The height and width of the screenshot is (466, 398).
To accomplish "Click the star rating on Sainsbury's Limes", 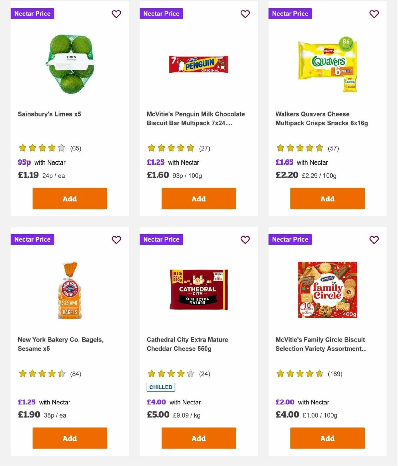I will (x=42, y=148).
